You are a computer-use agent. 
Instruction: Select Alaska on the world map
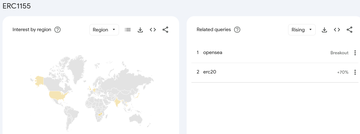39,81
